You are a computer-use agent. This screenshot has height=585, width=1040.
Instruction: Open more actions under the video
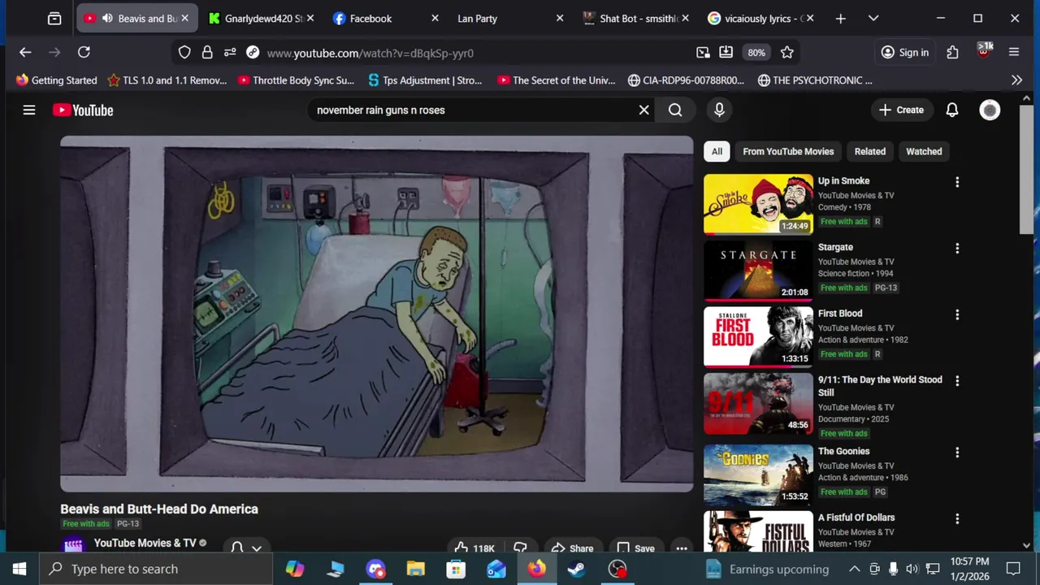click(682, 548)
